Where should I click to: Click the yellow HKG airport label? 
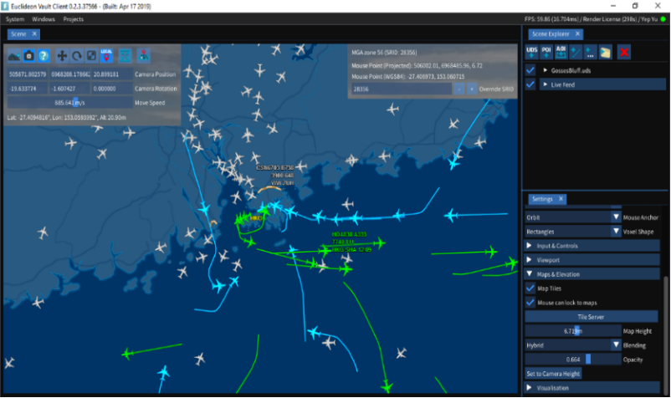click(x=256, y=218)
